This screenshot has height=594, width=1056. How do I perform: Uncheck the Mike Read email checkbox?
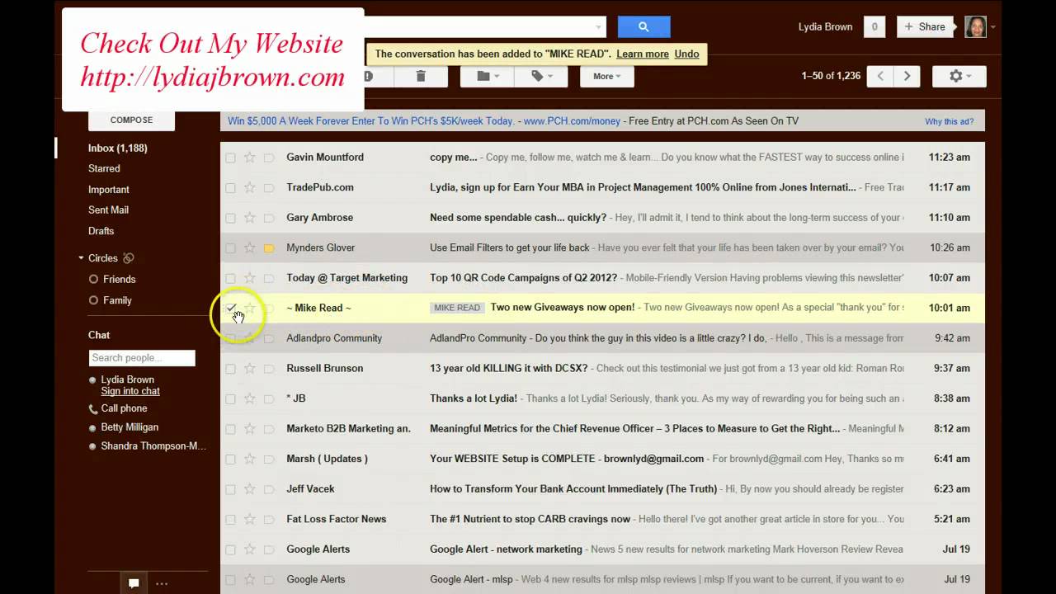point(230,308)
